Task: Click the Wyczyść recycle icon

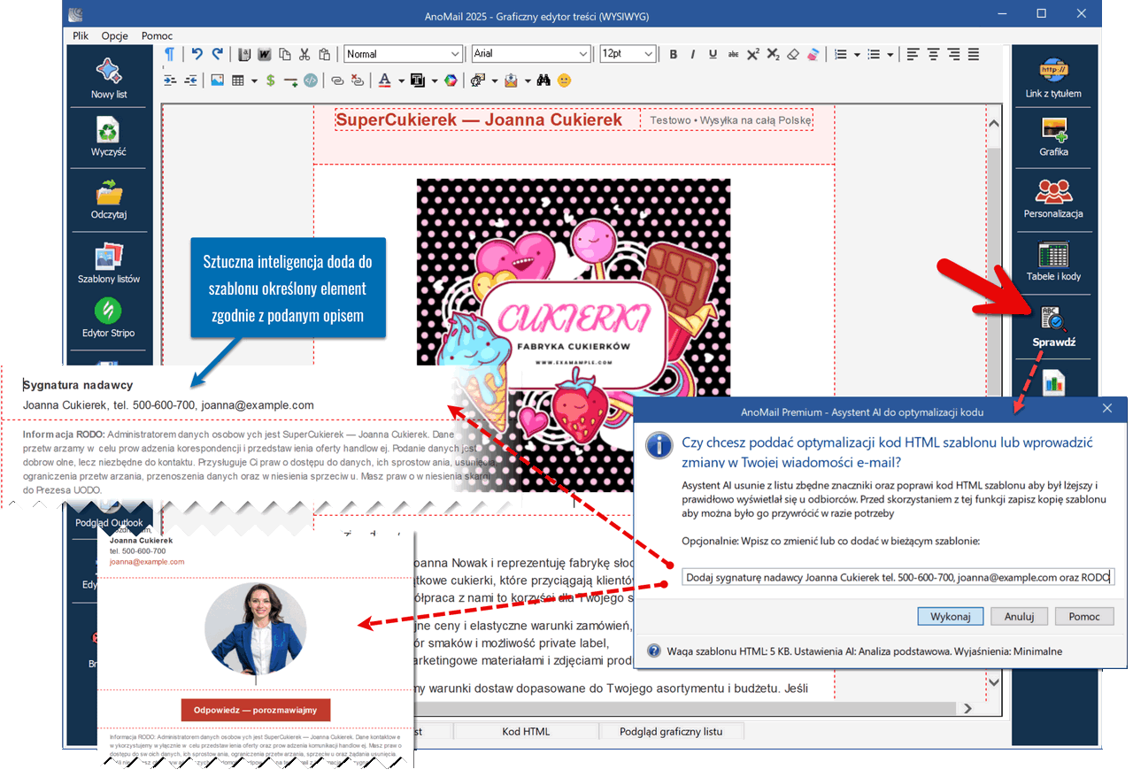Action: tap(109, 130)
